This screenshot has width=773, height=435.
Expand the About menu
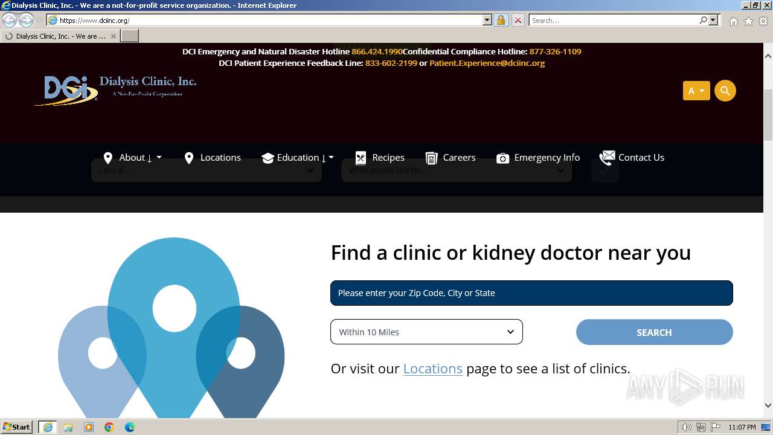(140, 157)
